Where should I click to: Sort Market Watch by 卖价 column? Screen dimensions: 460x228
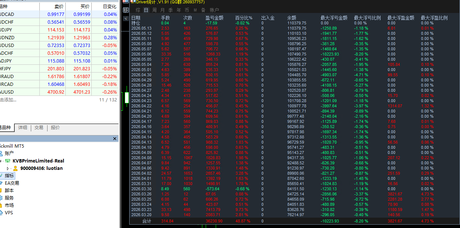[x=59, y=7]
